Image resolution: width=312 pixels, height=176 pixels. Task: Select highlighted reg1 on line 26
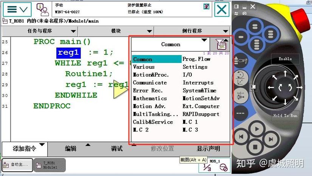(x=68, y=53)
